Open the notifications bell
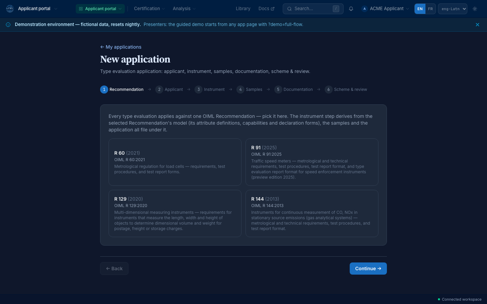This screenshot has width=487, height=304. click(351, 9)
